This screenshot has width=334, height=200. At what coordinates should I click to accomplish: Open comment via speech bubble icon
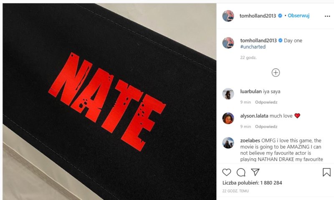pyautogui.click(x=241, y=172)
